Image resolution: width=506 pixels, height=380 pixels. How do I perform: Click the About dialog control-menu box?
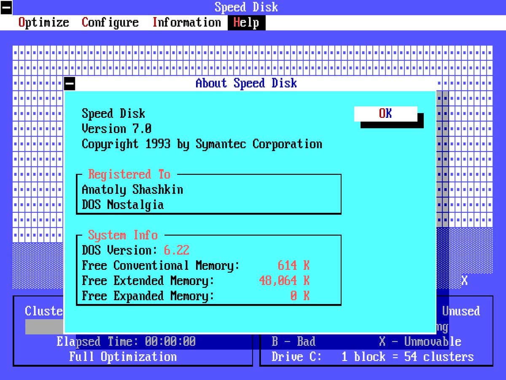click(70, 83)
